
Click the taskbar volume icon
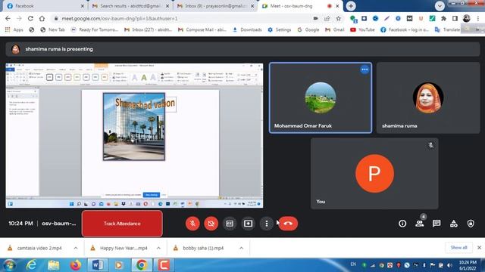click(450, 265)
